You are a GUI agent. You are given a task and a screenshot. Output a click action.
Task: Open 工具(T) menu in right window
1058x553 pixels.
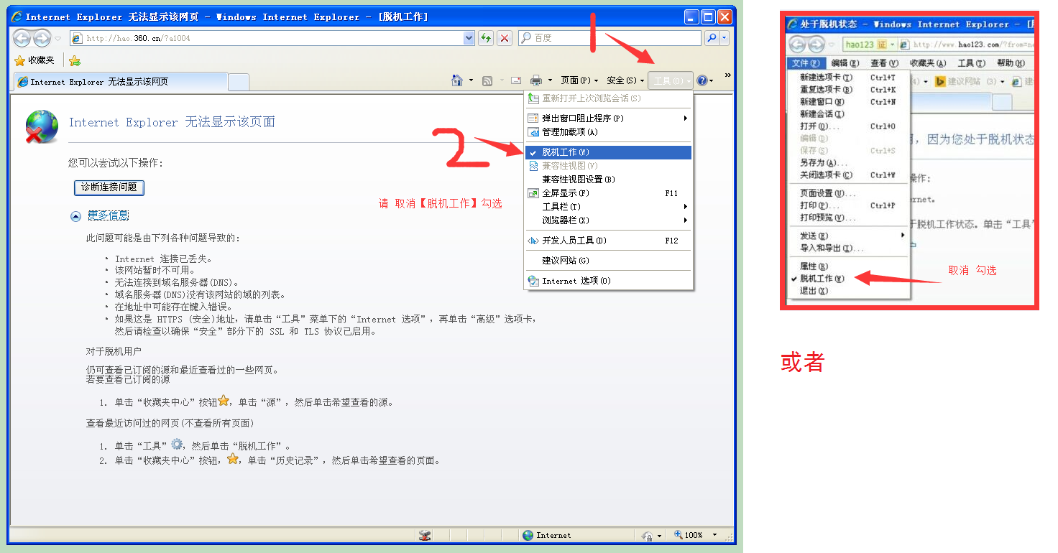coord(972,63)
